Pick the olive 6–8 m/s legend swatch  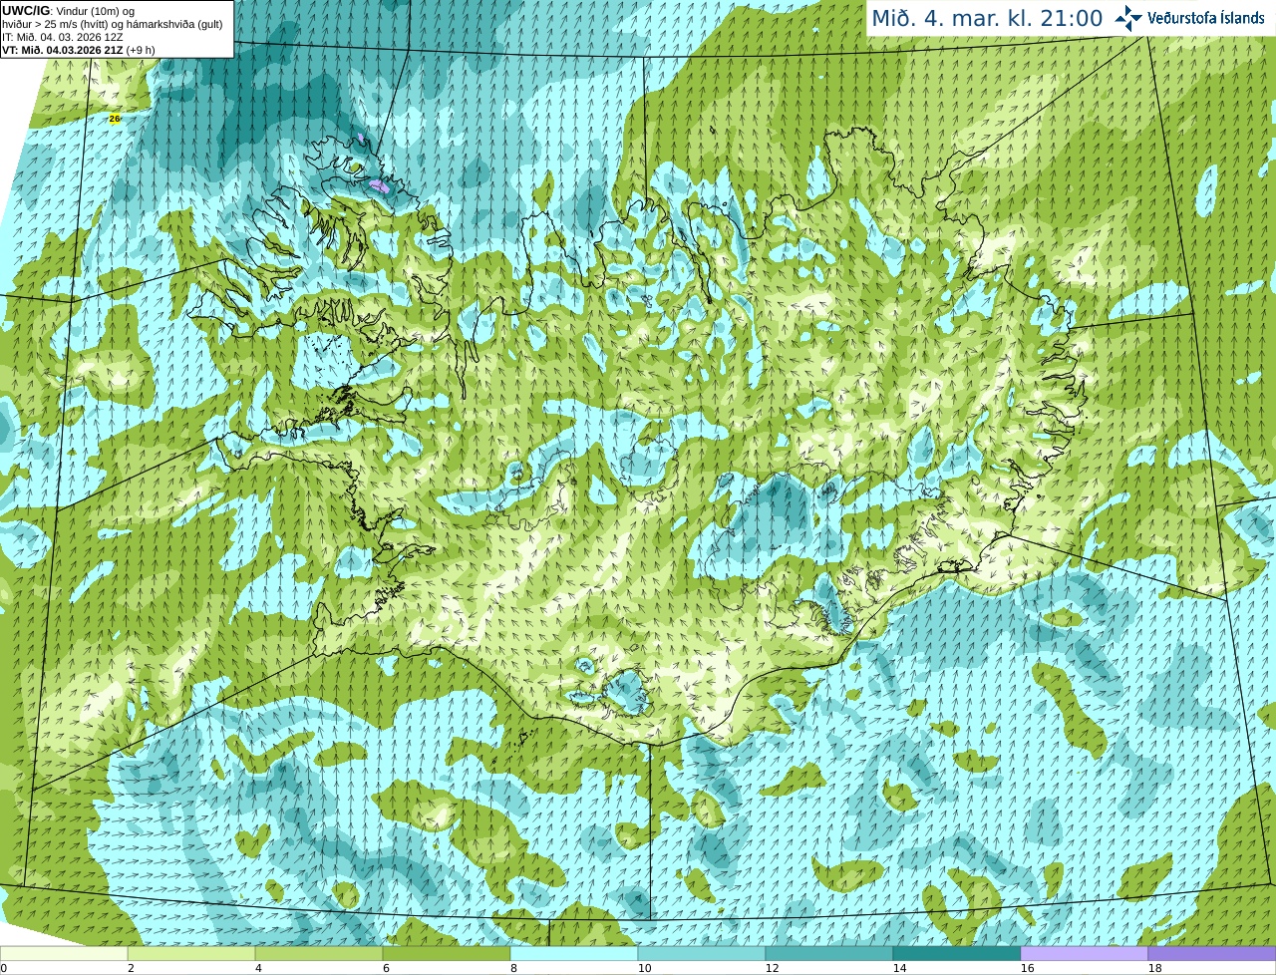pos(447,954)
